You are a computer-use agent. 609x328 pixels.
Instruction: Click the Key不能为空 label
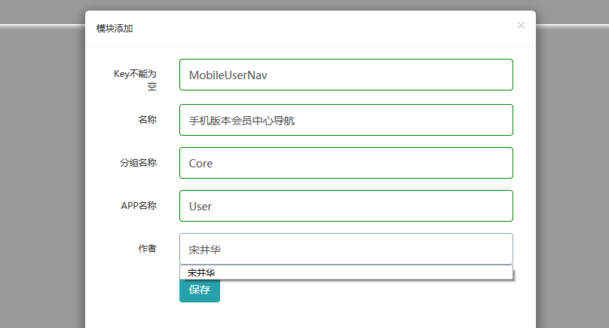[x=135, y=80]
